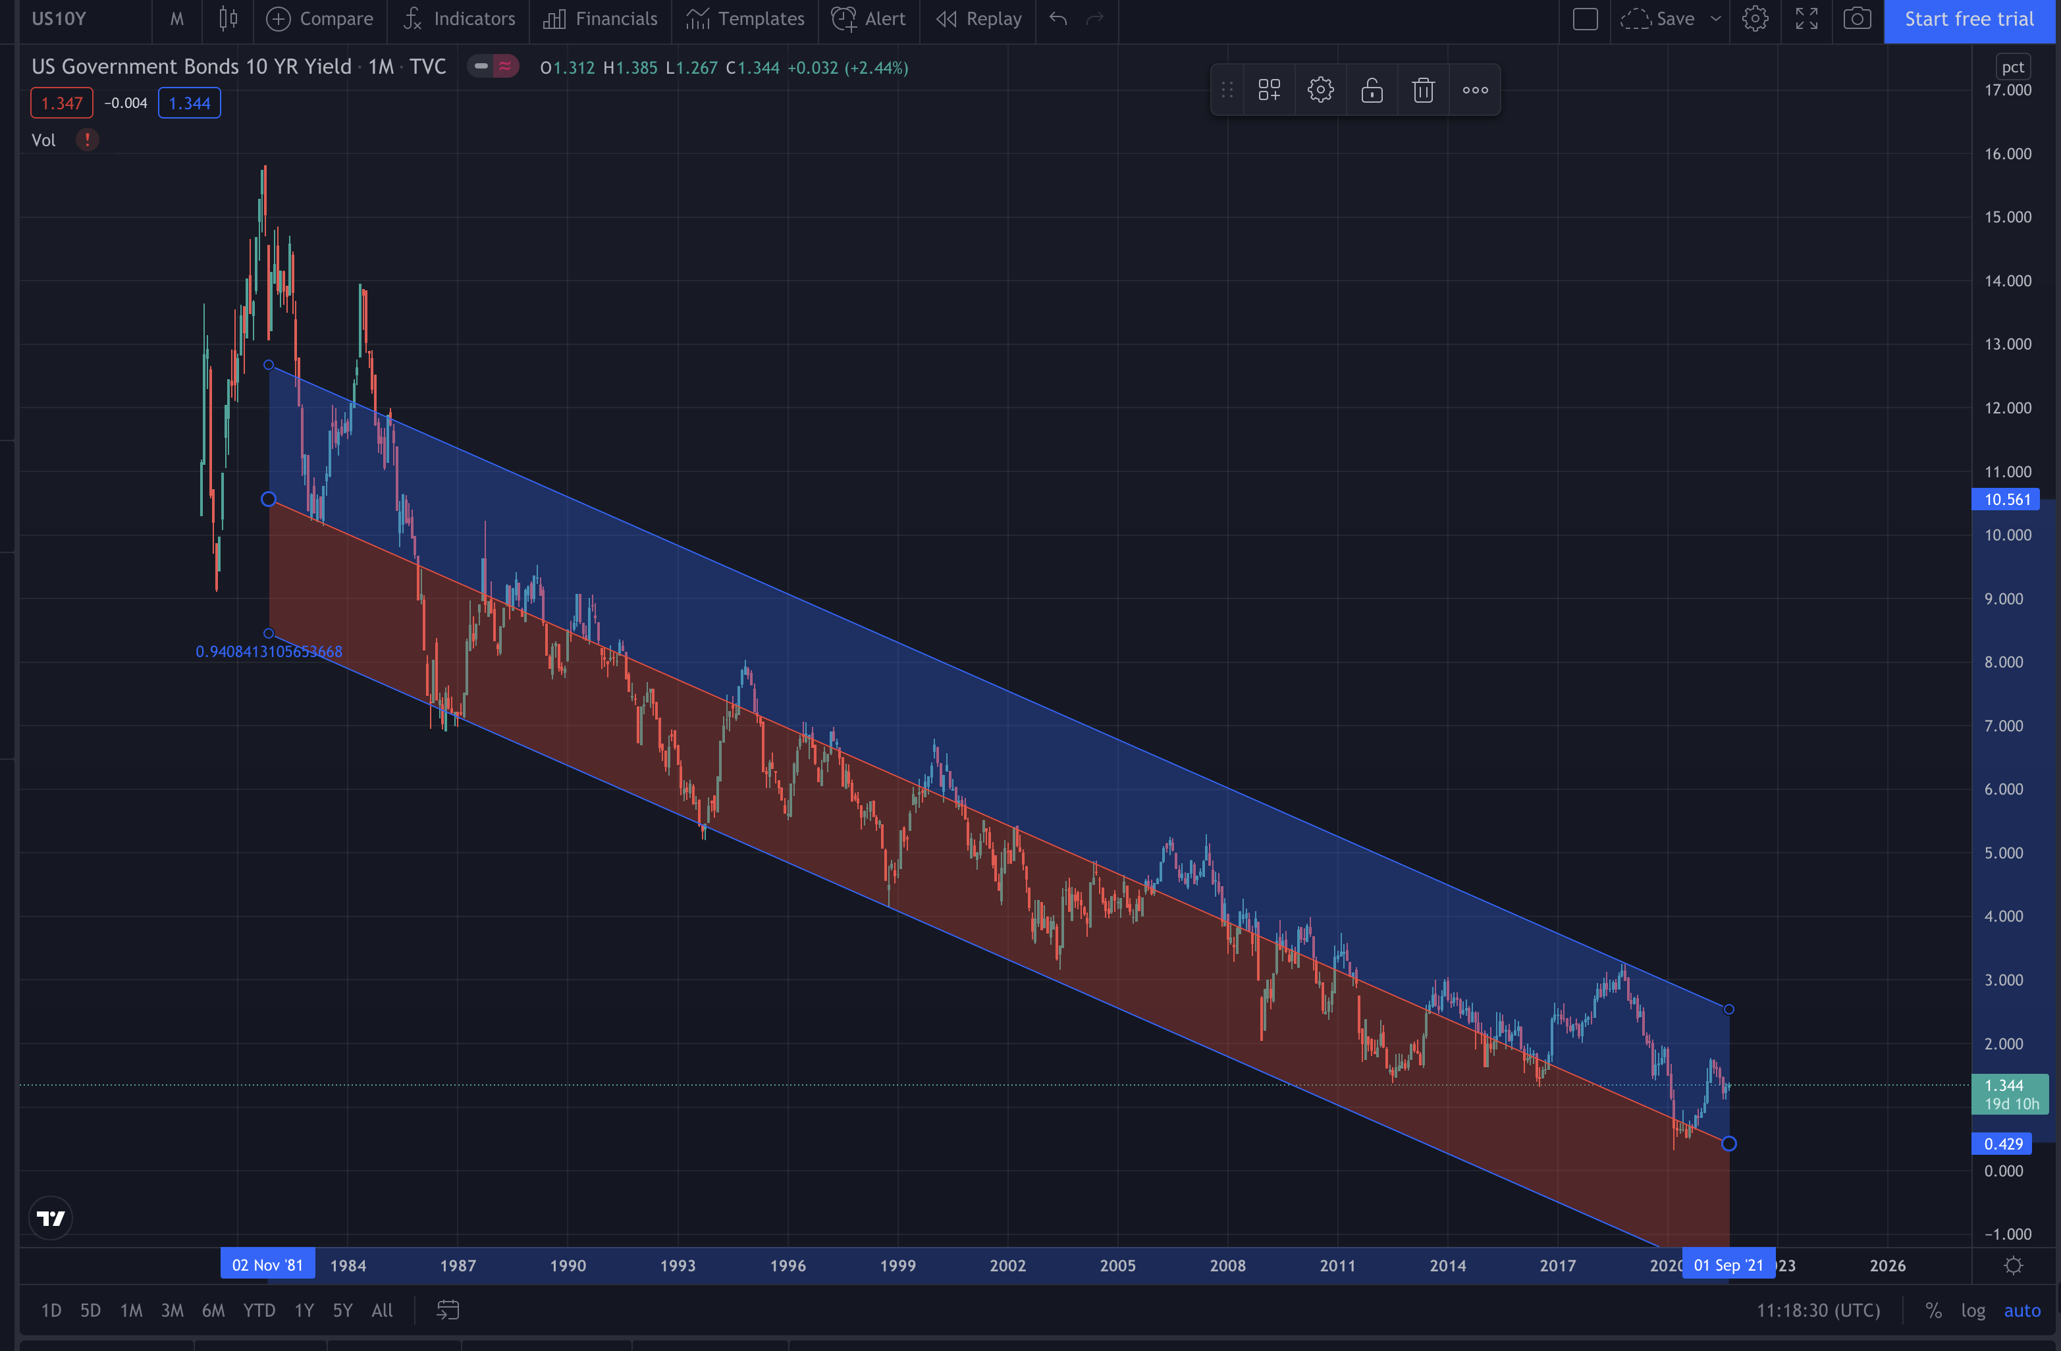2061x1351 pixels.
Task: Open the pct unit selector
Action: click(x=2012, y=66)
